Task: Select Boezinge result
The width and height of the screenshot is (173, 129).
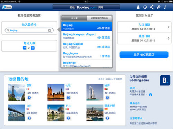Action: (86, 64)
